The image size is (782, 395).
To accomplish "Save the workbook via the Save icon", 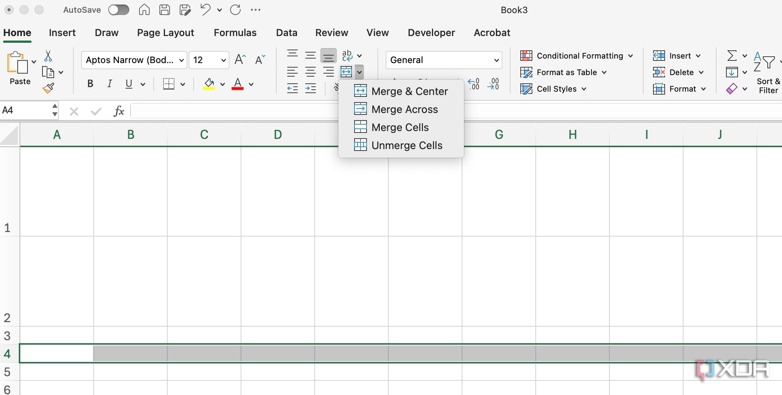I will point(165,10).
